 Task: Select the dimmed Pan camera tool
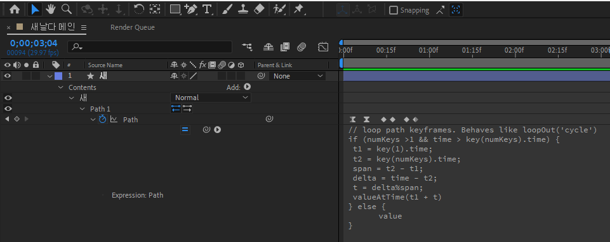pos(103,10)
